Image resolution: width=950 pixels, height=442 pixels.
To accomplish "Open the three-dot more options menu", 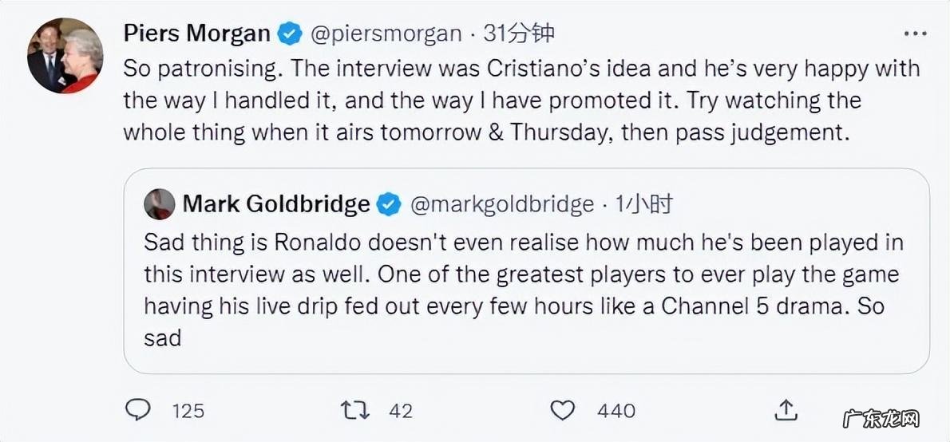I will (914, 34).
